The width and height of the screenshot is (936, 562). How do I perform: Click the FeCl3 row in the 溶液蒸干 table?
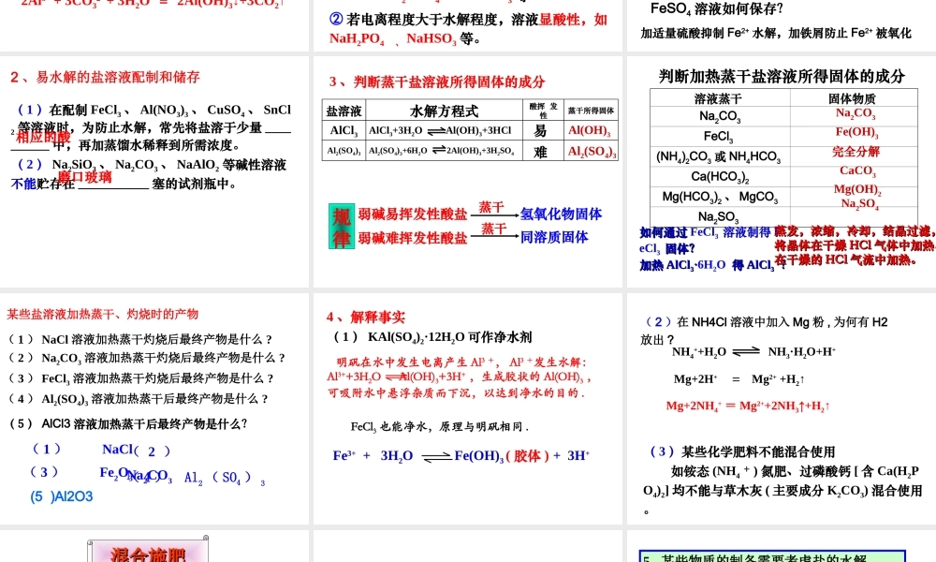tap(718, 136)
